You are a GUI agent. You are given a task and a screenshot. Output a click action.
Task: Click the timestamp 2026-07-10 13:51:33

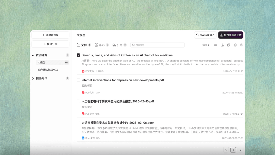(x=232, y=138)
